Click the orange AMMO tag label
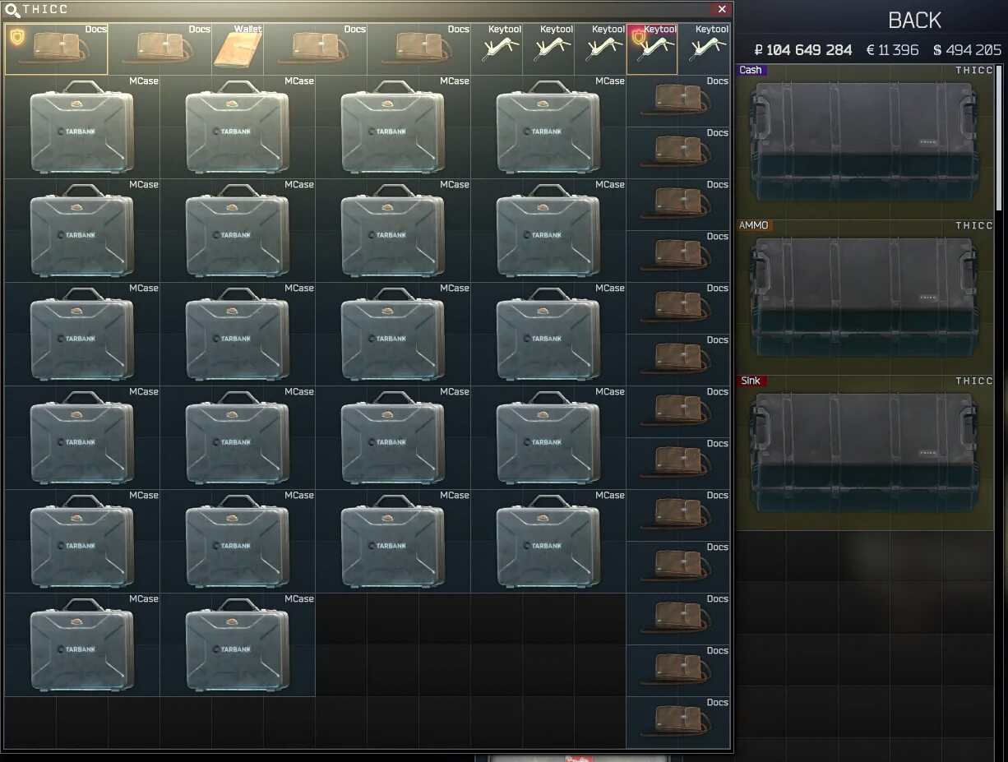Screen dimensions: 1008x762 point(754,225)
